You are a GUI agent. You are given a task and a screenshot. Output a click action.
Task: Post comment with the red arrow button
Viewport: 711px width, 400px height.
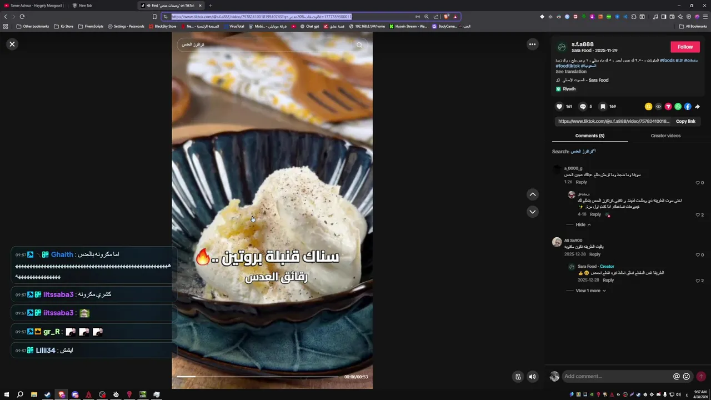point(701,376)
